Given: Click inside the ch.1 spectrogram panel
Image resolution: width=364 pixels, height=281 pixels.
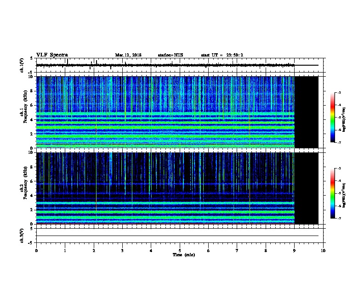Looking at the screenshot, I should click(165, 112).
